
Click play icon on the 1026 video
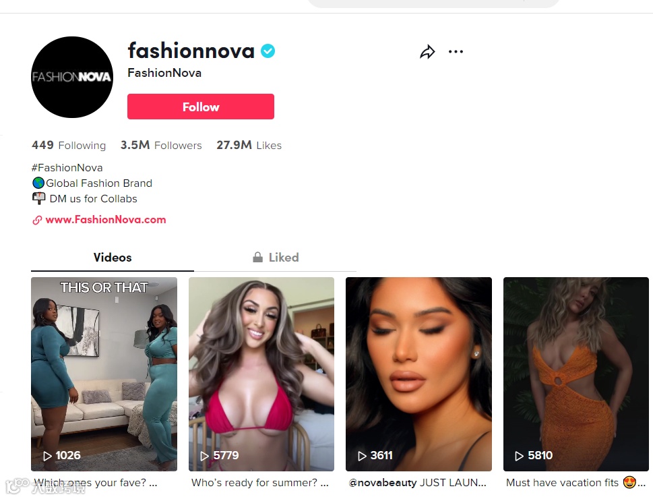coord(47,456)
